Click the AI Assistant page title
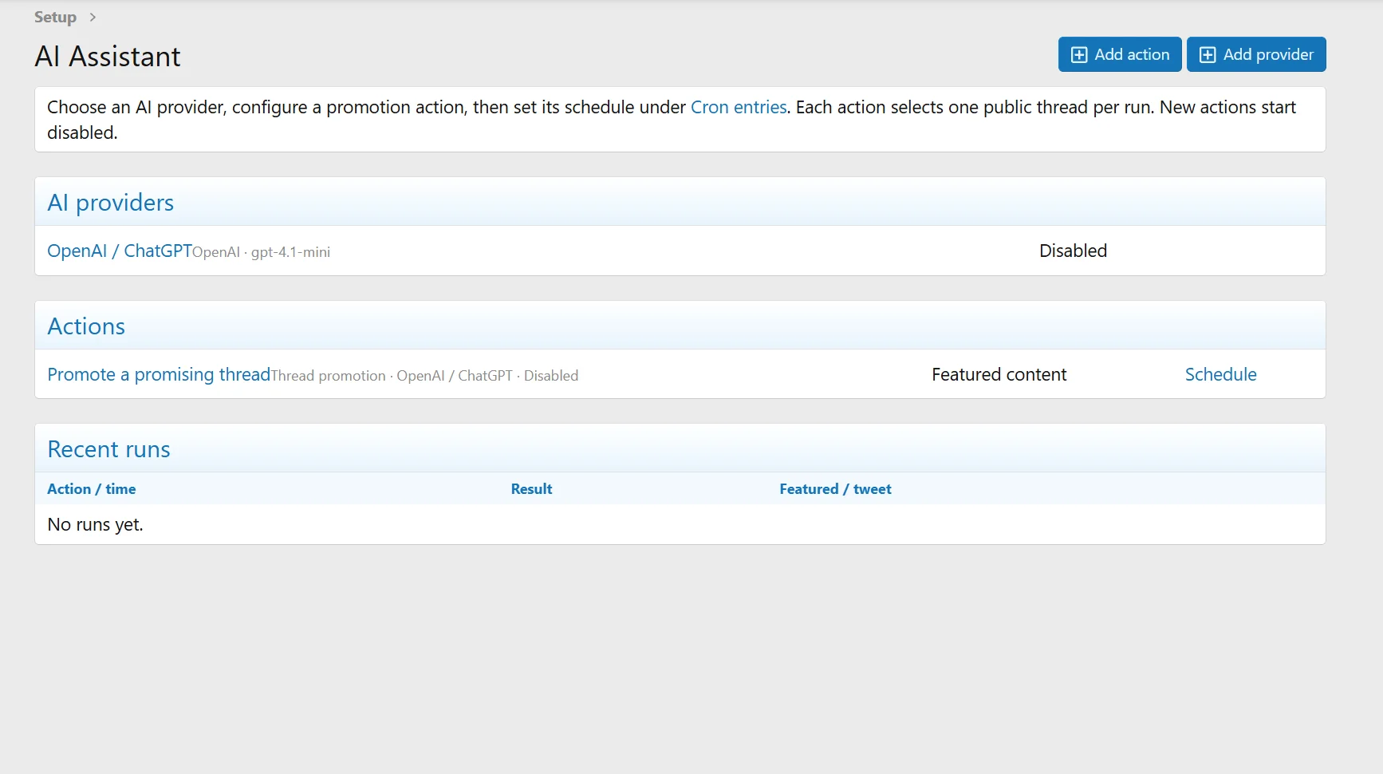 click(x=108, y=57)
